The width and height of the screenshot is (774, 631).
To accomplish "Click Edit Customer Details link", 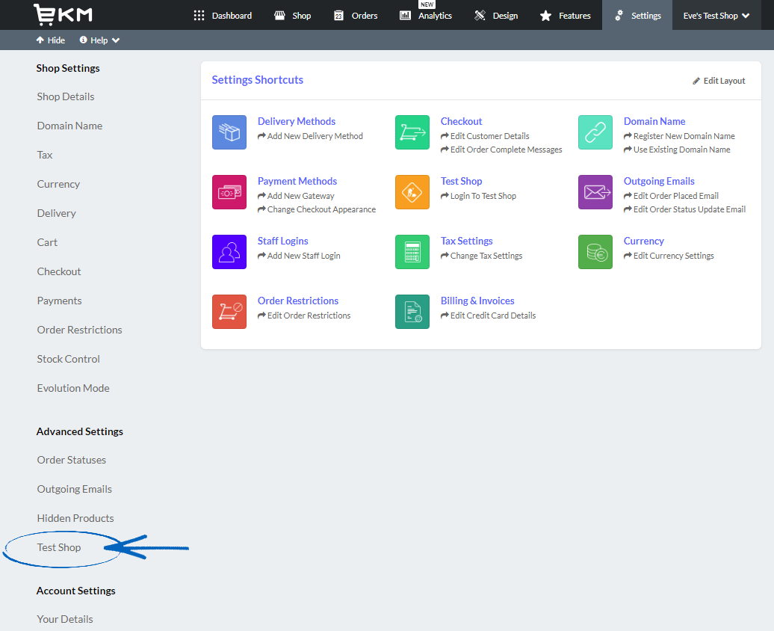I will point(485,136).
